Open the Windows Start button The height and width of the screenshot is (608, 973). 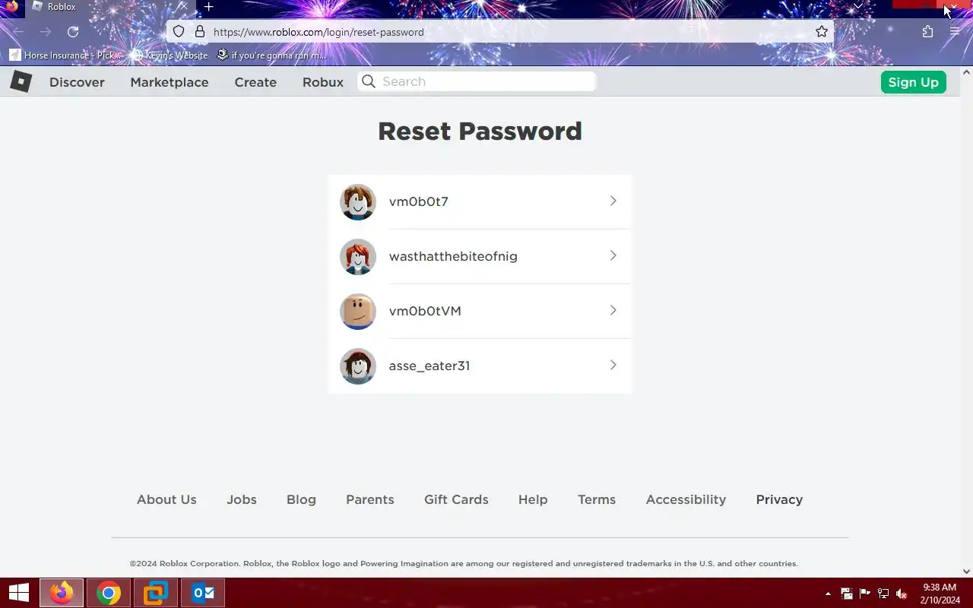click(18, 593)
